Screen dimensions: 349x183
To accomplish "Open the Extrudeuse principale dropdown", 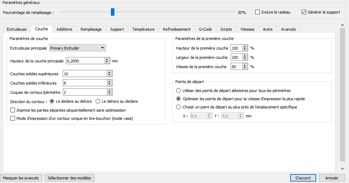I will 77,48.
